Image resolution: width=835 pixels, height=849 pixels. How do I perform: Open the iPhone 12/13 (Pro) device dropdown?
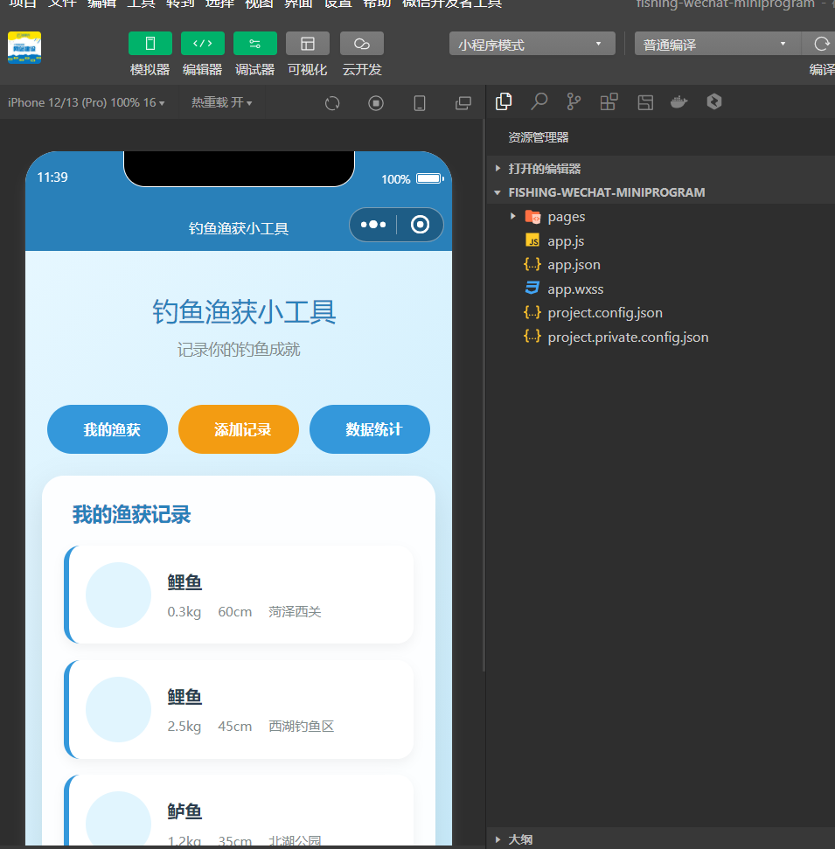pos(86,102)
